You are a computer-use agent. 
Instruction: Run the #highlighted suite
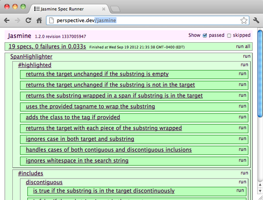pyautogui.click(x=245, y=65)
